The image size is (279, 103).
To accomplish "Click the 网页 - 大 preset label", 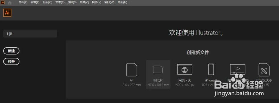I will [185, 80].
